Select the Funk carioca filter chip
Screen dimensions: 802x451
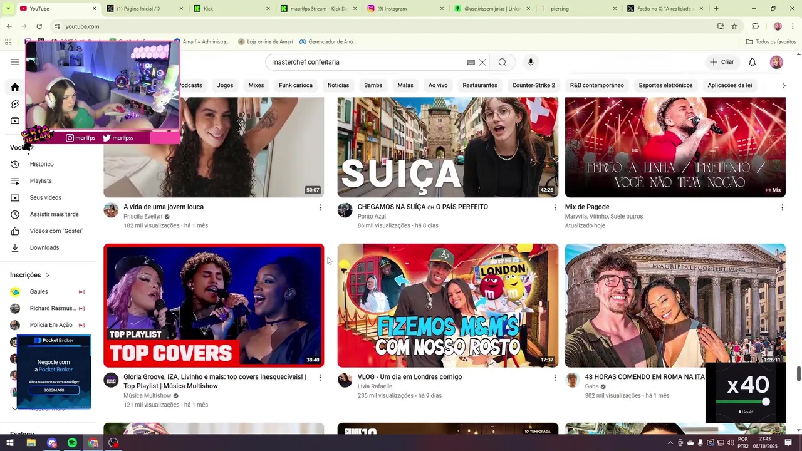296,85
